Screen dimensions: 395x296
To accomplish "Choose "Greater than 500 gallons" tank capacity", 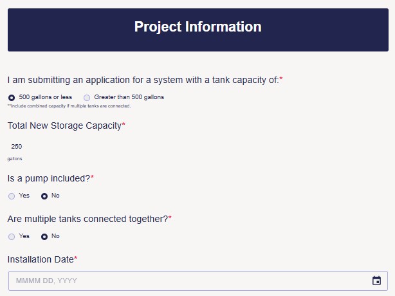I will (87, 97).
